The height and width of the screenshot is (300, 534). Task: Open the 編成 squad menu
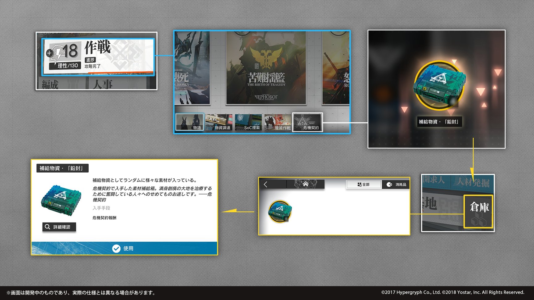coord(50,84)
